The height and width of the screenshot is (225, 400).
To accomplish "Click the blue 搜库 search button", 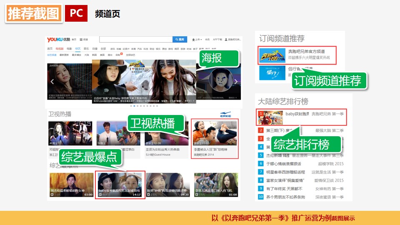I will [x=180, y=39].
